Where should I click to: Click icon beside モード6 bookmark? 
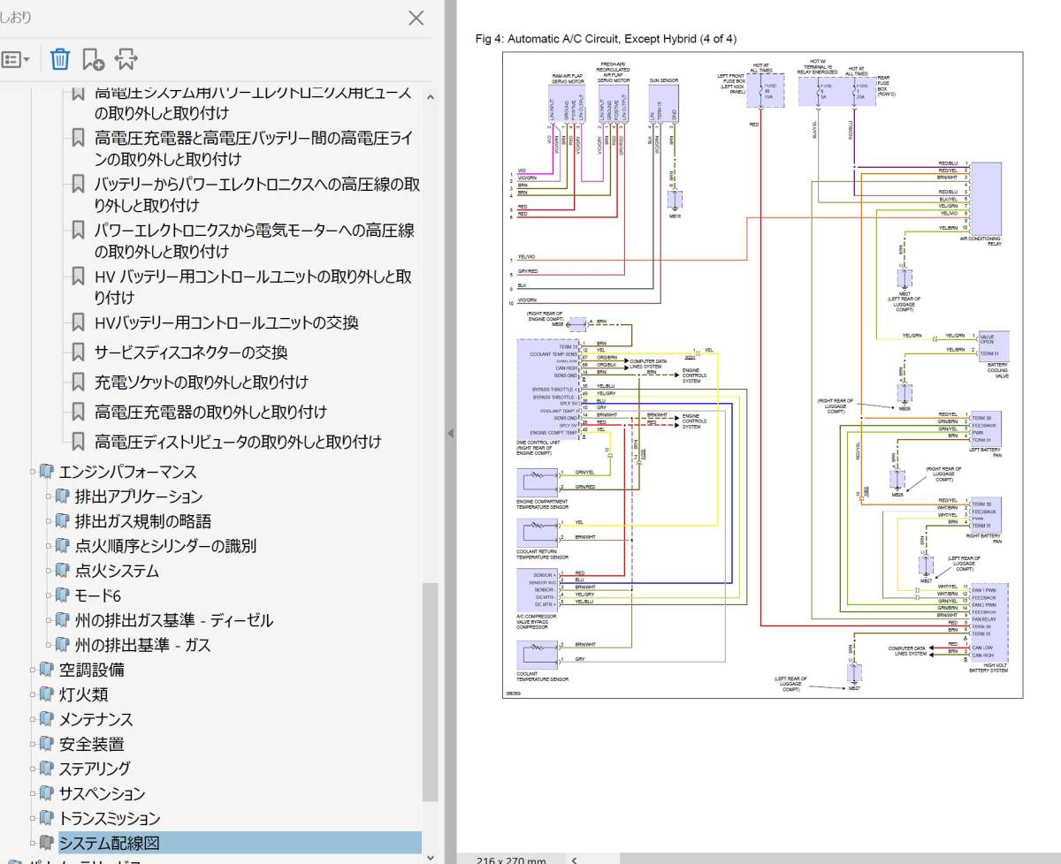(62, 595)
